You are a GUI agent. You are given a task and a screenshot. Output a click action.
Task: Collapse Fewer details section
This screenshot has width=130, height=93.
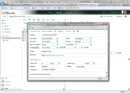point(35,60)
